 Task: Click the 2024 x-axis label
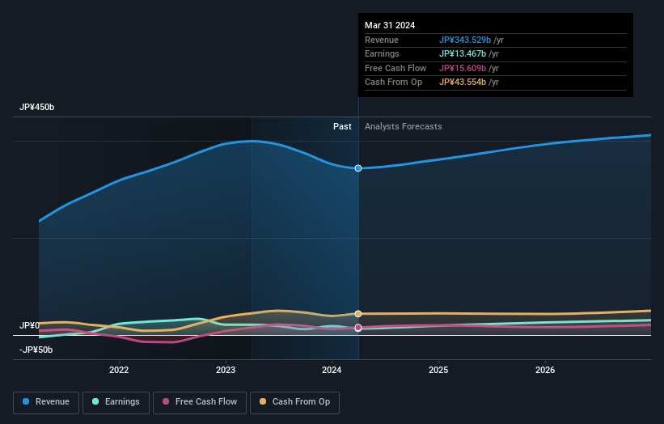(x=332, y=371)
